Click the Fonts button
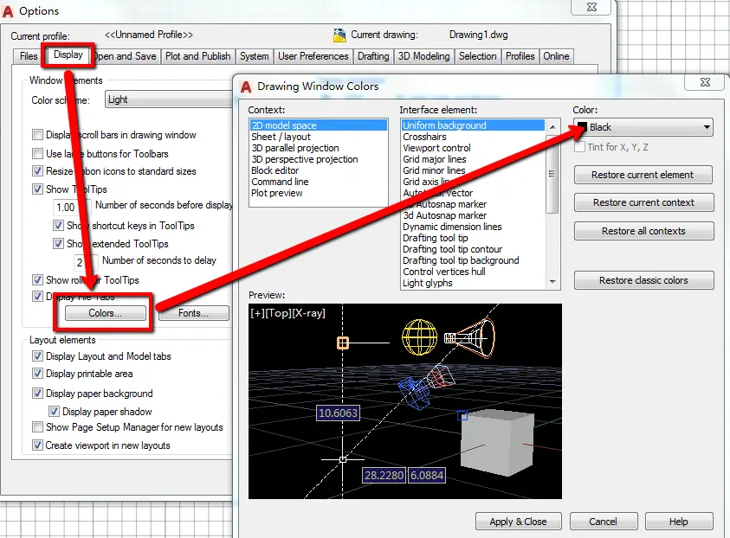Image resolution: width=730 pixels, height=538 pixels. (x=194, y=312)
